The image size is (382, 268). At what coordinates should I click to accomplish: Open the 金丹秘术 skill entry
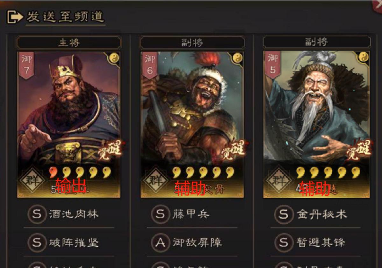pyautogui.click(x=315, y=214)
